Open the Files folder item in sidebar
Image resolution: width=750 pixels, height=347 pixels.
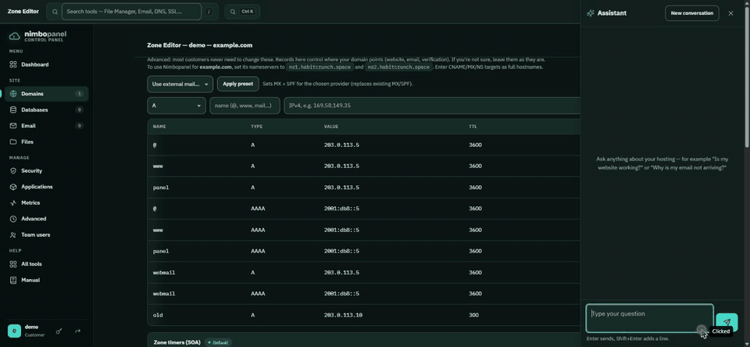[46, 141]
